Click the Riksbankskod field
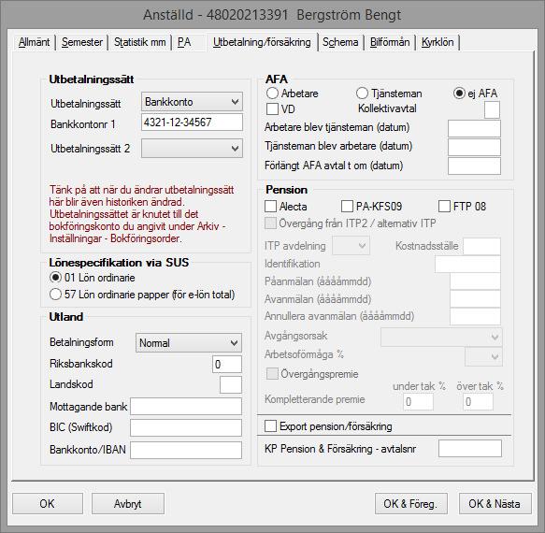This screenshot has height=533, width=545. tap(227, 364)
